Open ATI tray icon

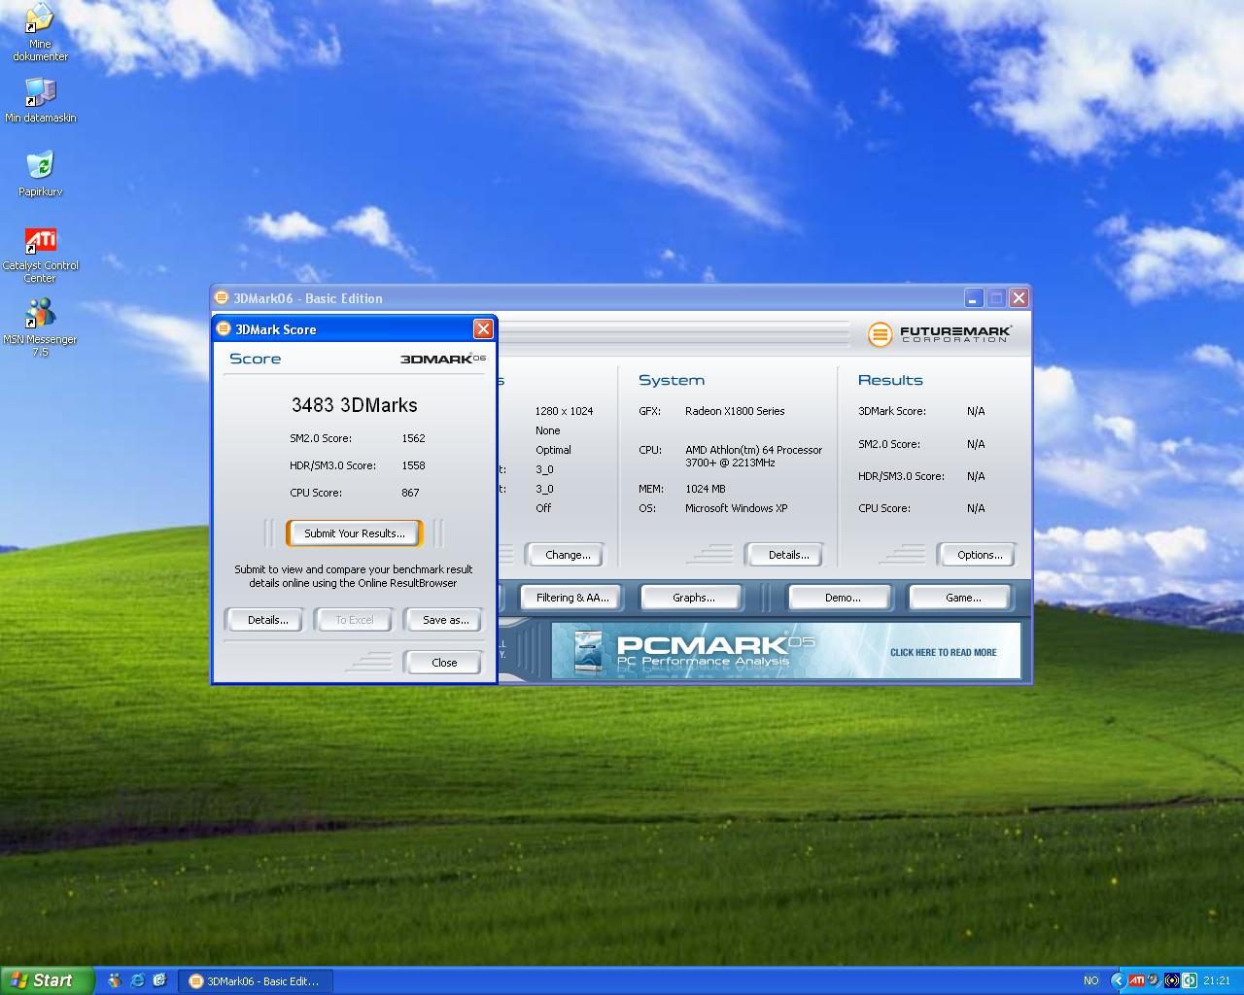[x=1136, y=980]
